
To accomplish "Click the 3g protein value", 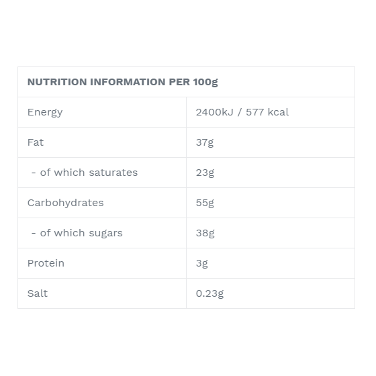I will (x=201, y=263).
